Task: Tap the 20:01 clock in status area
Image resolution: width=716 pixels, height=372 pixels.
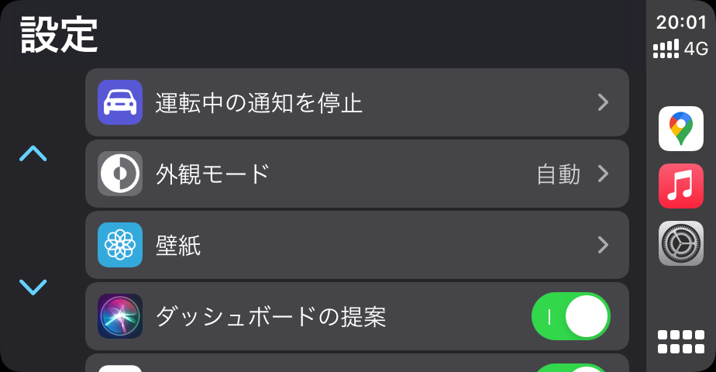Action: click(681, 23)
